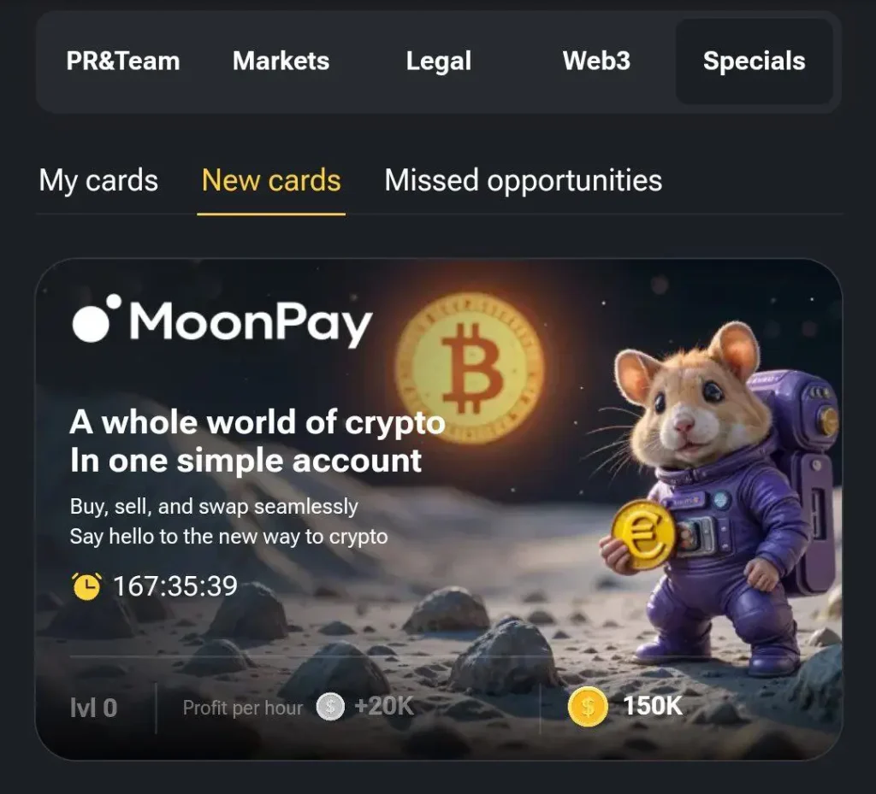The height and width of the screenshot is (794, 876).
Task: Select the Specials category tab
Action: pyautogui.click(x=755, y=62)
